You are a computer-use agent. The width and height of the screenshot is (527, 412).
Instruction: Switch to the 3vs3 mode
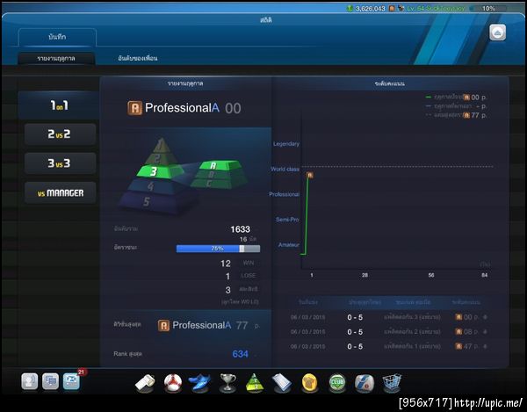click(60, 163)
